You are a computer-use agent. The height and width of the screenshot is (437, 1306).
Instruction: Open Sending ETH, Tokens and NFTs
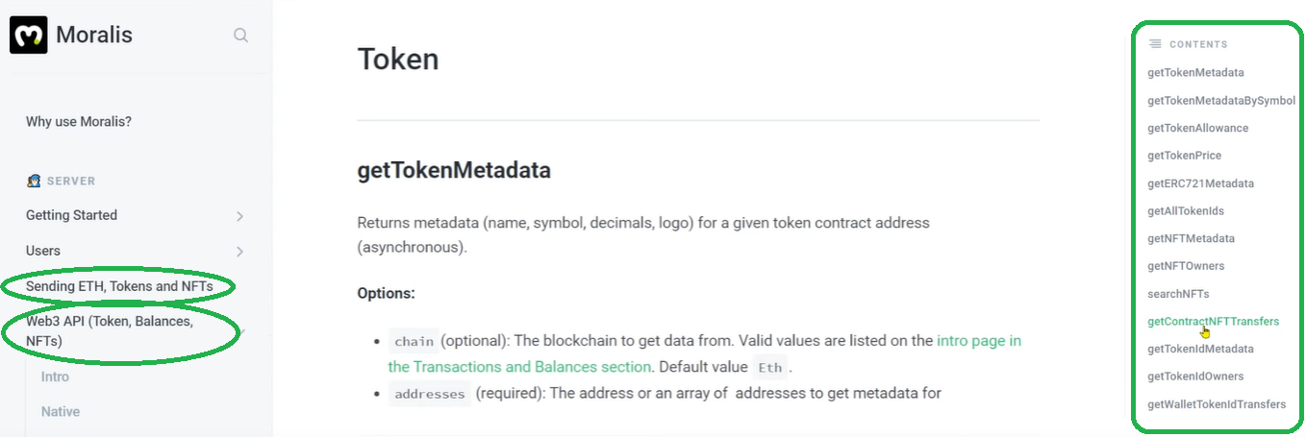tap(119, 286)
